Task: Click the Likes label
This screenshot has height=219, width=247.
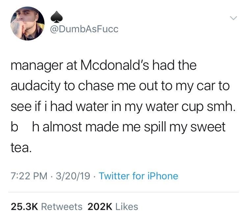Action: (x=127, y=207)
